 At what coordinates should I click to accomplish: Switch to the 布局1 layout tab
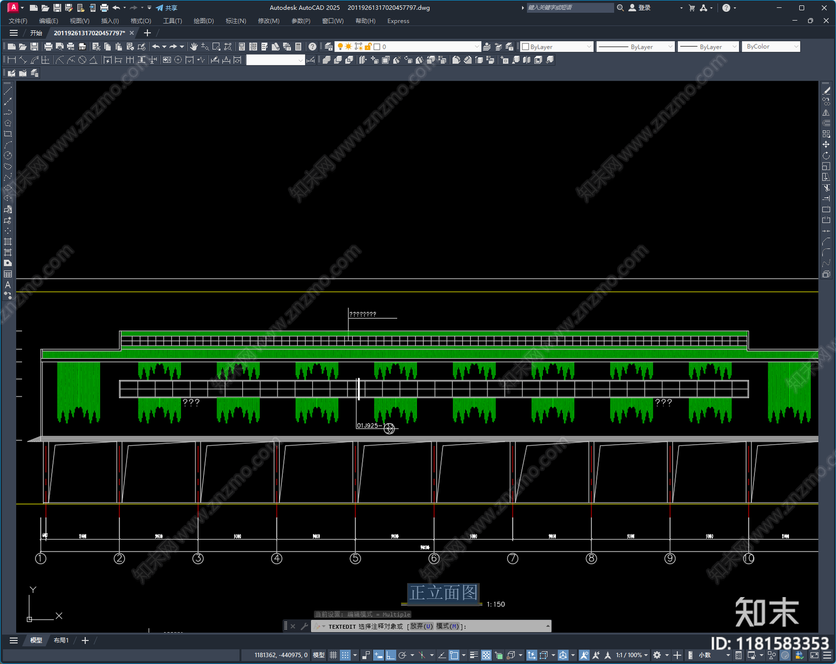(x=61, y=640)
